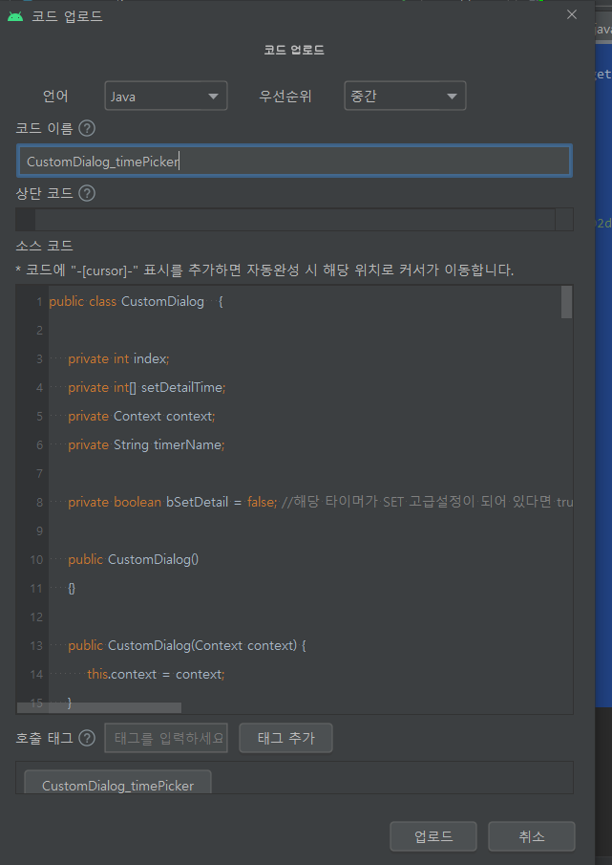Click line number 12 in gutter

[36, 616]
